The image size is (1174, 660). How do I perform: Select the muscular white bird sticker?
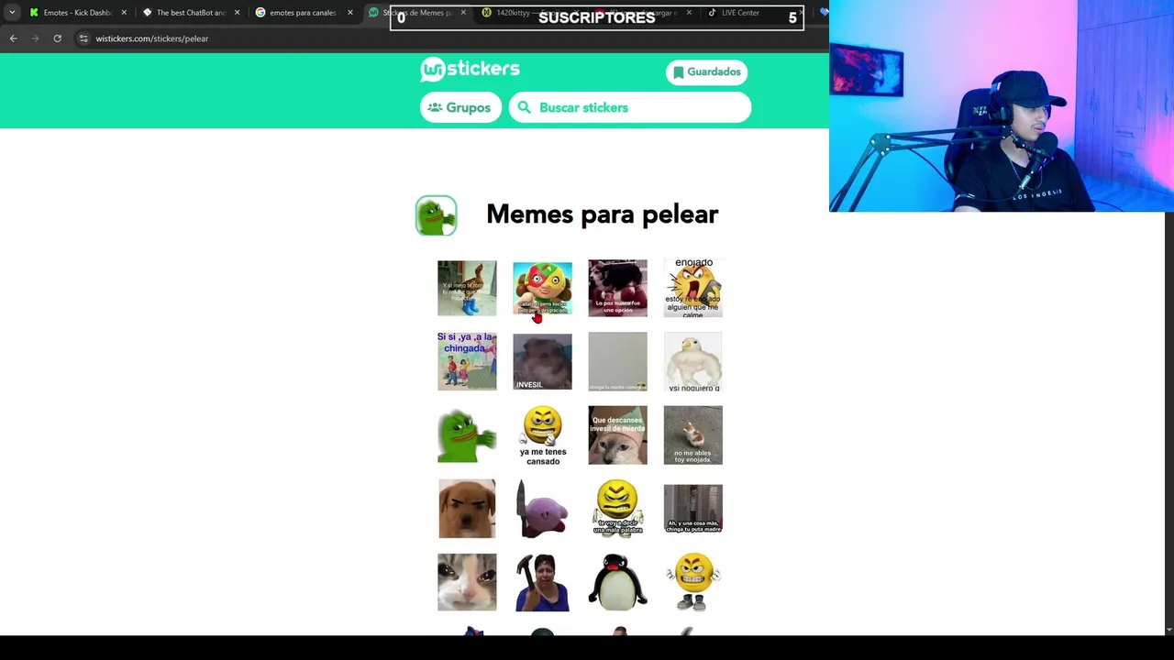692,361
